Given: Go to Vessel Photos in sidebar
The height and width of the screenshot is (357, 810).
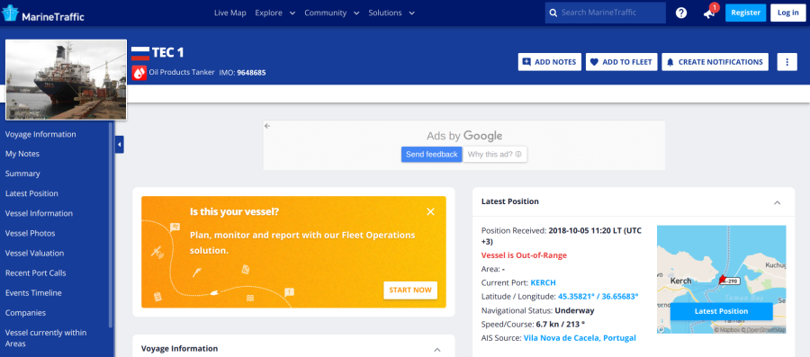Looking at the screenshot, I should (x=30, y=233).
